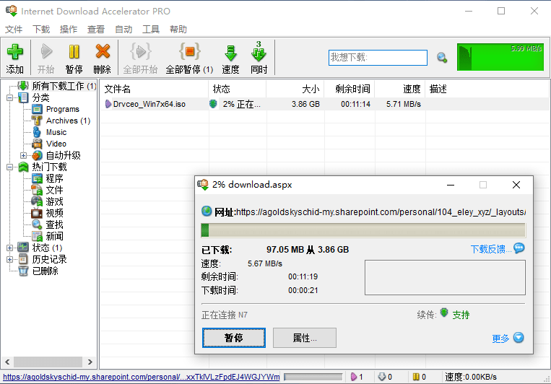Pause selected download via toolbar 暂停 icon
The image size is (551, 384).
[x=74, y=53]
